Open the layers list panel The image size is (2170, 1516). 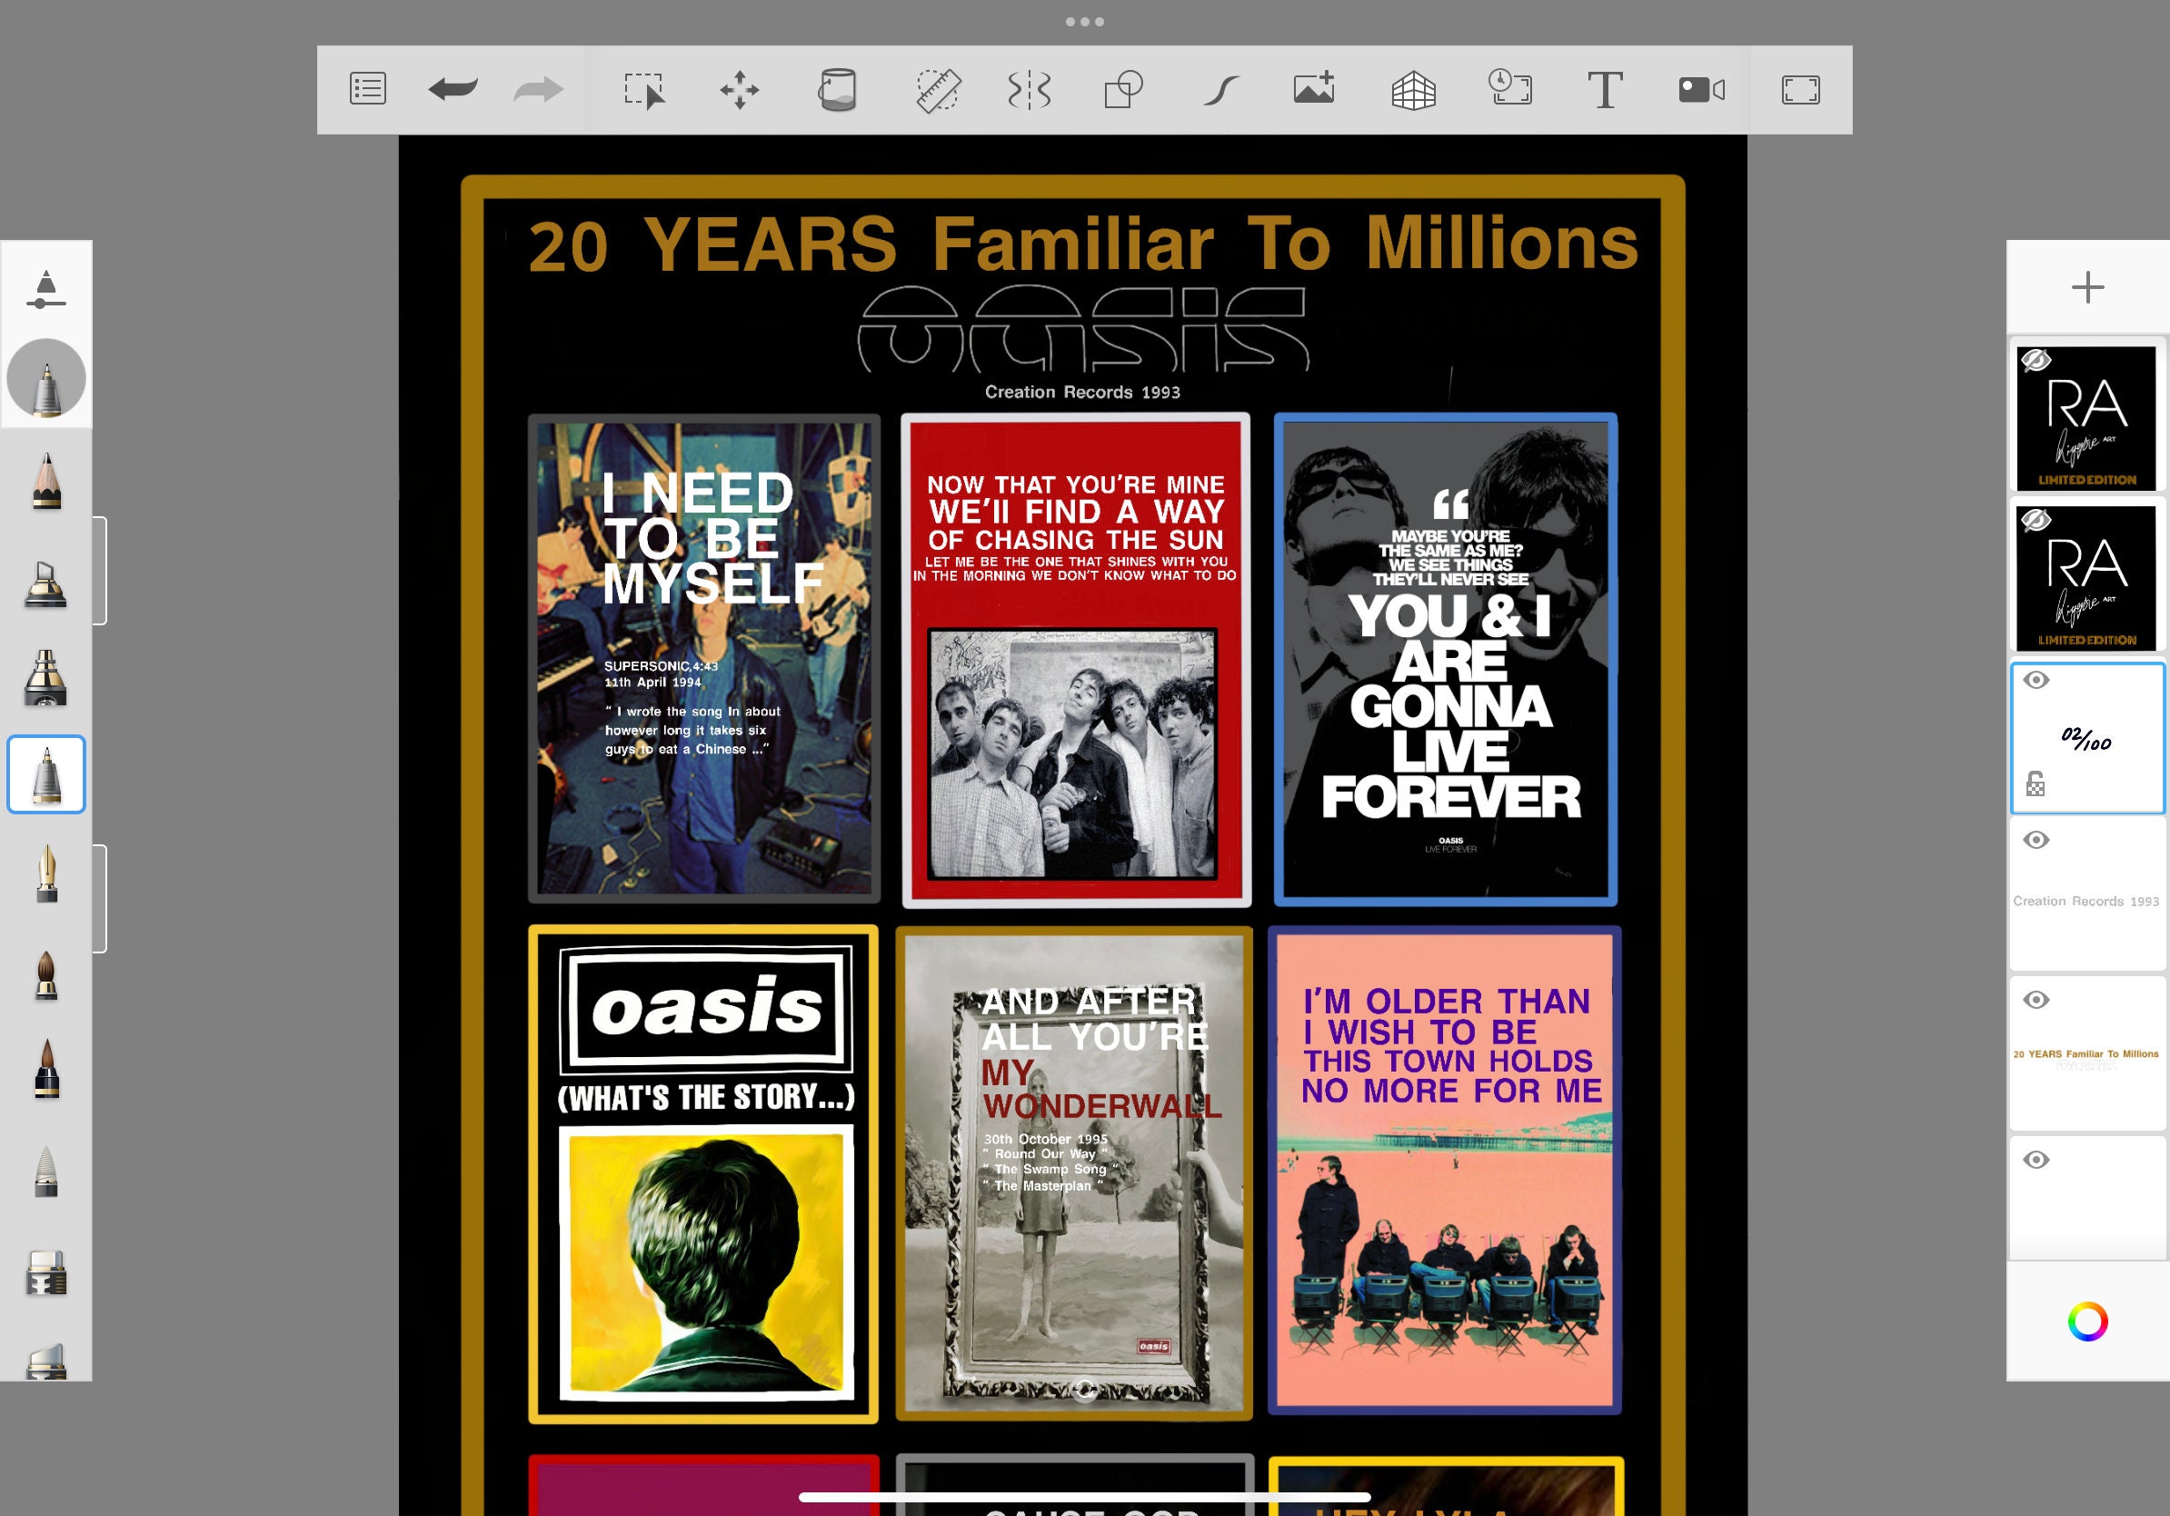click(x=368, y=89)
